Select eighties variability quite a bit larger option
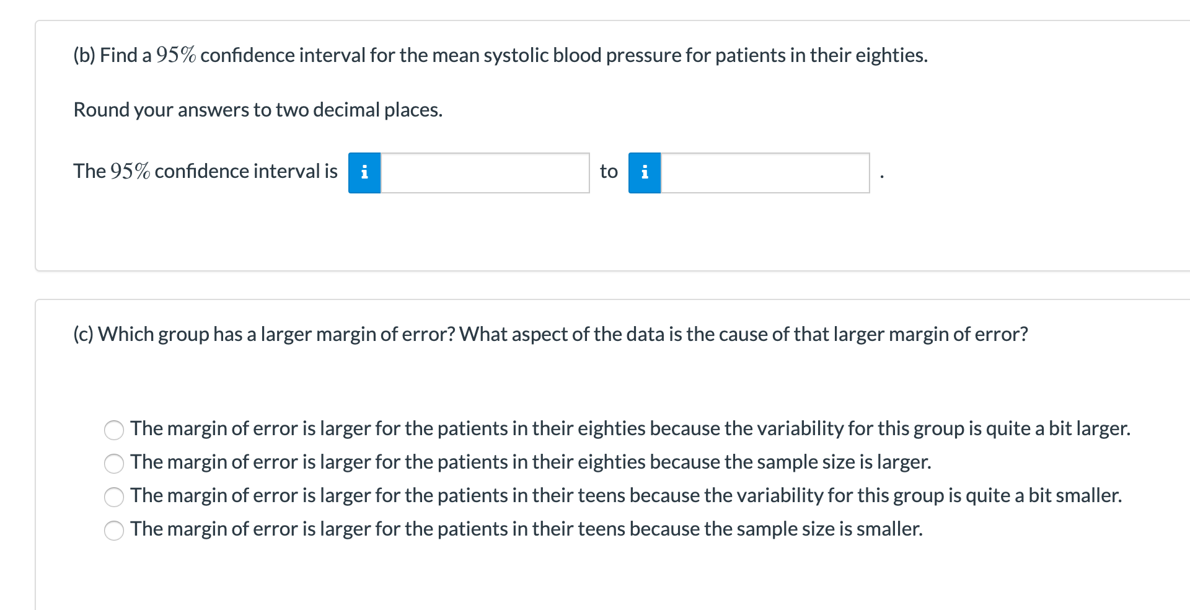1190x610 pixels. tap(114, 430)
